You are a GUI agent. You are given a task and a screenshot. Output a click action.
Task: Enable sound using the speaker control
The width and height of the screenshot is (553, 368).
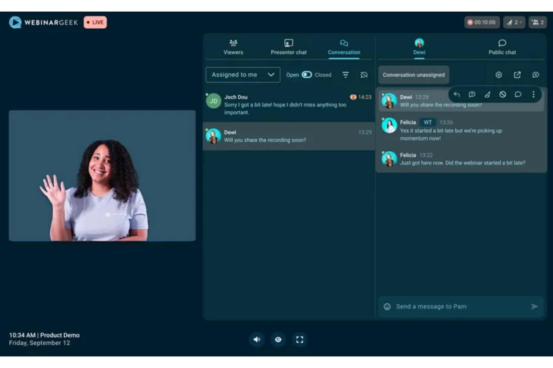[257, 339]
